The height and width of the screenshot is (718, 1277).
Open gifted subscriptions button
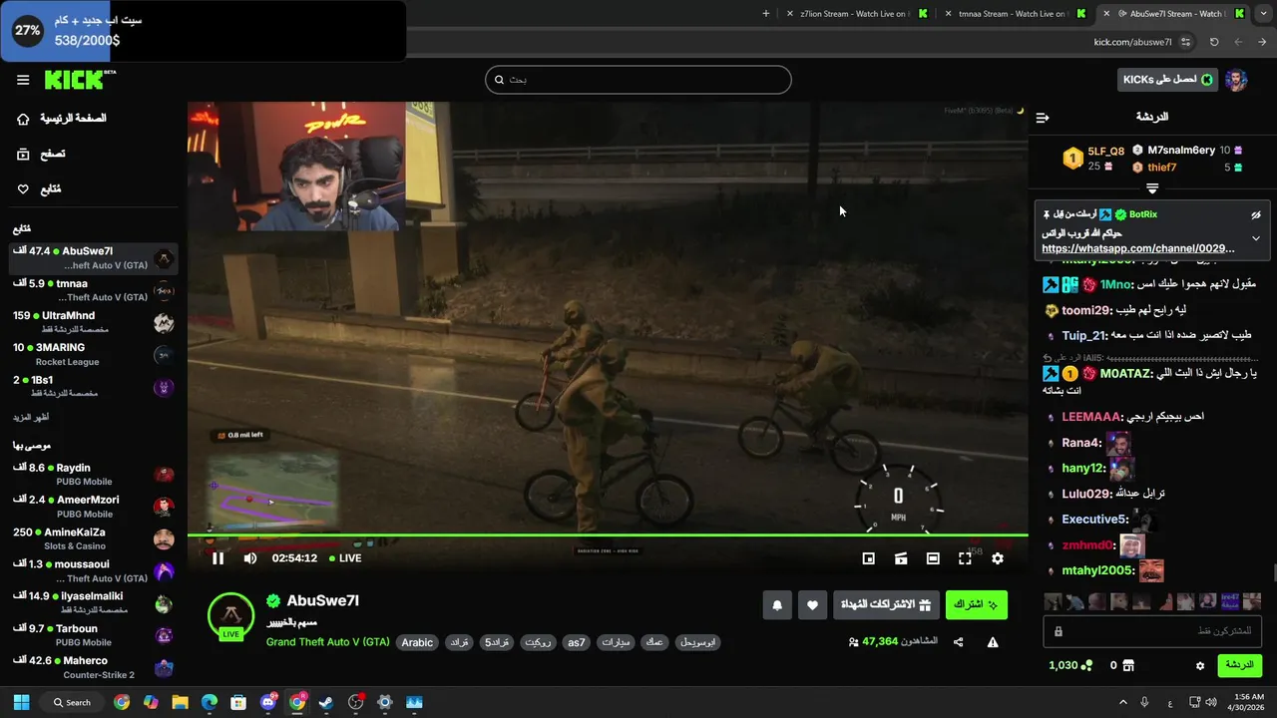886,605
